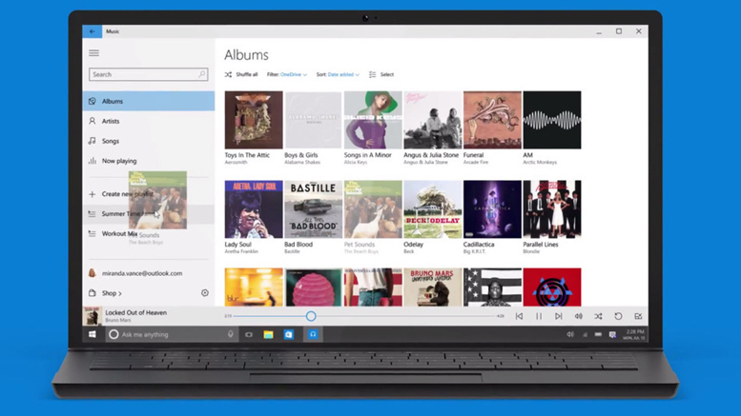Click the Select button
This screenshot has width=741, height=416.
(x=381, y=74)
